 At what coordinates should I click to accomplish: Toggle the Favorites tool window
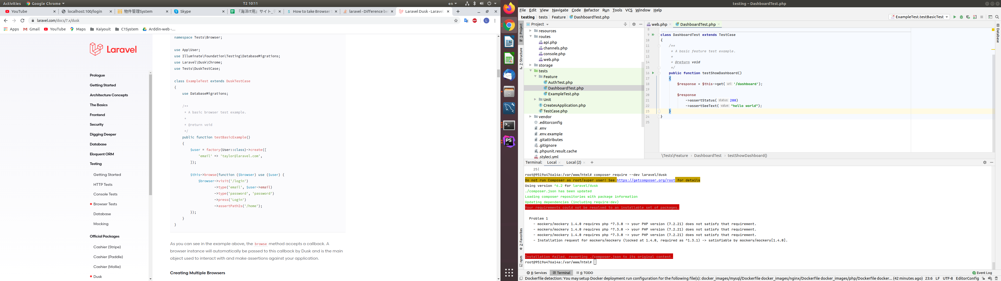click(x=521, y=239)
